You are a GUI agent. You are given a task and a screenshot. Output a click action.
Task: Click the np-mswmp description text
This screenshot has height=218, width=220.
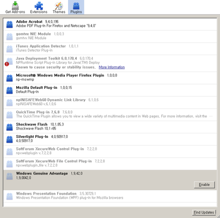25,80
